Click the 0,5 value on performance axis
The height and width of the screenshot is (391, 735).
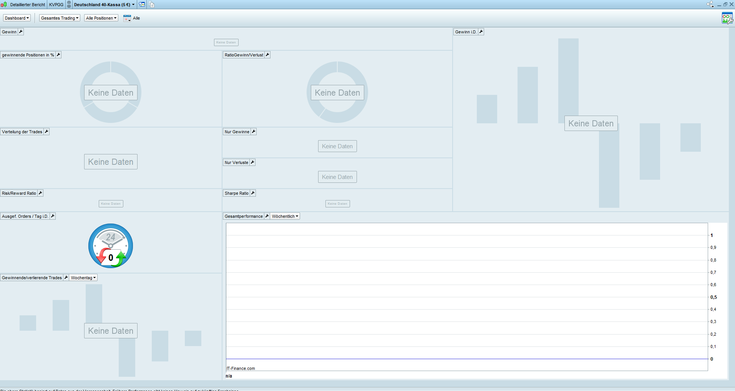coord(713,297)
